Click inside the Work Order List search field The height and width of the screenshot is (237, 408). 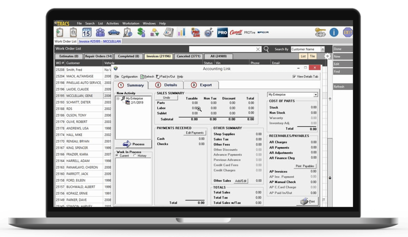click(x=223, y=49)
